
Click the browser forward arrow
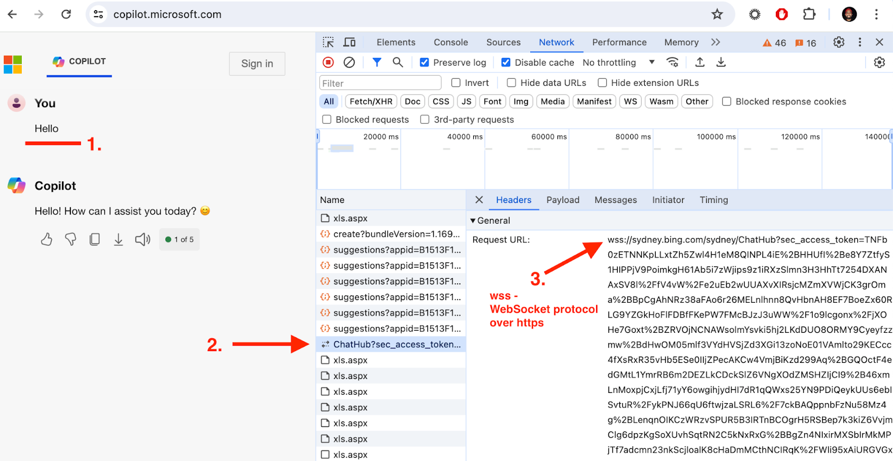click(39, 14)
